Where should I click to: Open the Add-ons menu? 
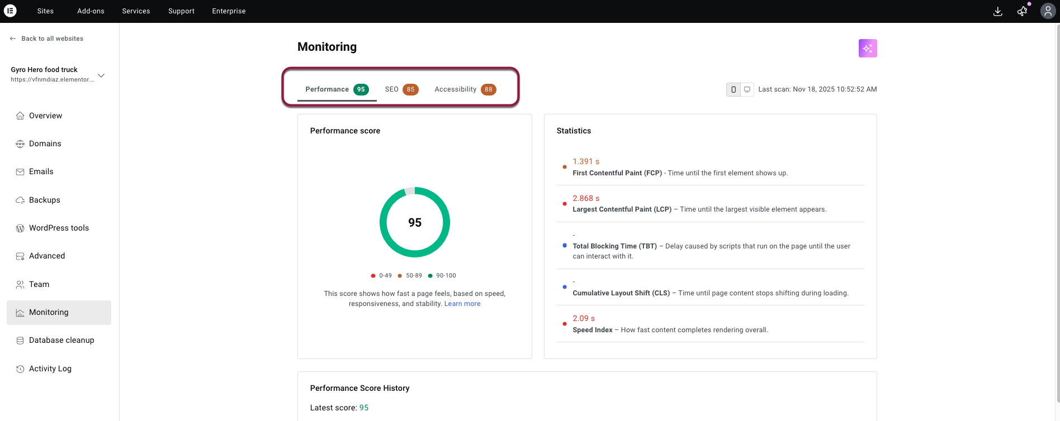tap(91, 11)
